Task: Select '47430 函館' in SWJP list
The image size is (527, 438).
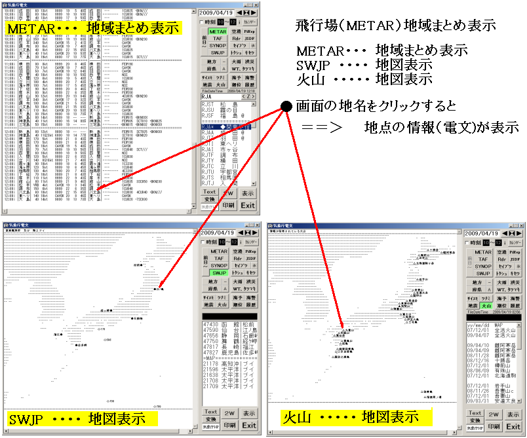Action: (229, 325)
